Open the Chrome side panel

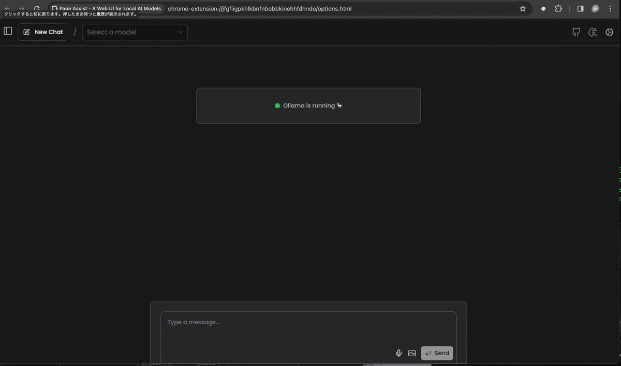click(x=581, y=9)
